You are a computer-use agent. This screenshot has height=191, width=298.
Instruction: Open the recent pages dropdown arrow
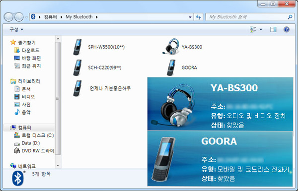(x=26, y=17)
